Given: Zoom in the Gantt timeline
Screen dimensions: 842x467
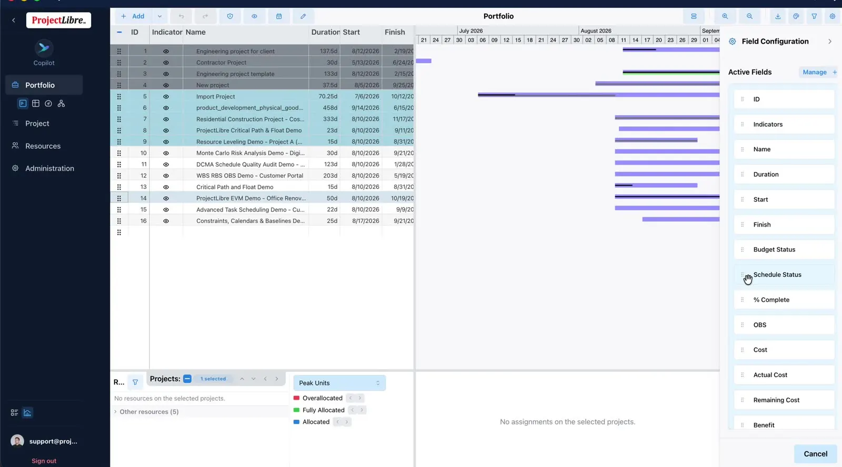Looking at the screenshot, I should tap(725, 16).
